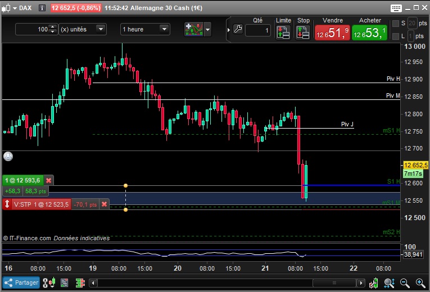Viewport: 430px width, 292px height.
Task: Zoom out of the chart
Action: pos(405,283)
